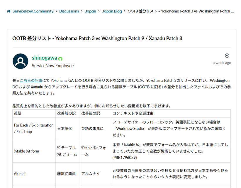Screen dimensions: 241x188
Task: Click the 英語 column header cell
Action: click(x=34, y=113)
